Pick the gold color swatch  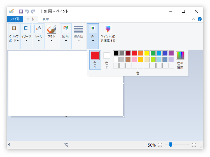[x=141, y=59]
